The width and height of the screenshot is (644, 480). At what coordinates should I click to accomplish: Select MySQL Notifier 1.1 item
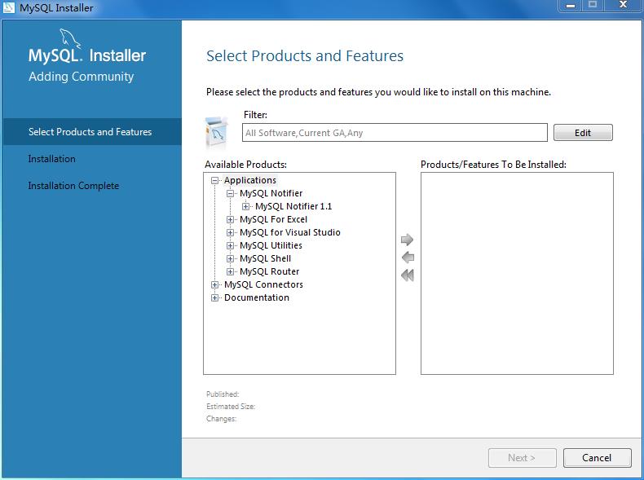click(293, 206)
